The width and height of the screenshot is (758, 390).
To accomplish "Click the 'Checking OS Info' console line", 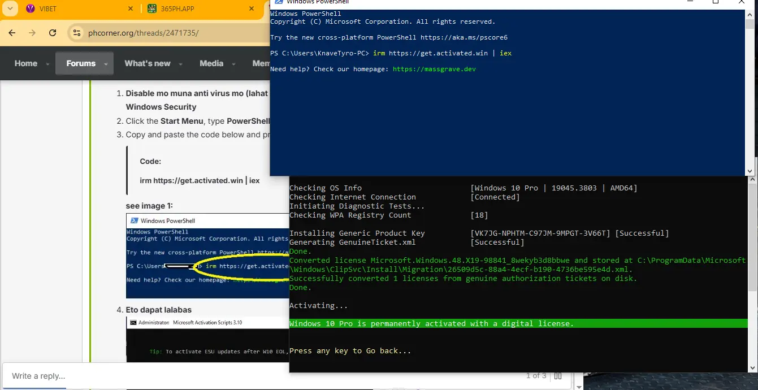I will 326,188.
